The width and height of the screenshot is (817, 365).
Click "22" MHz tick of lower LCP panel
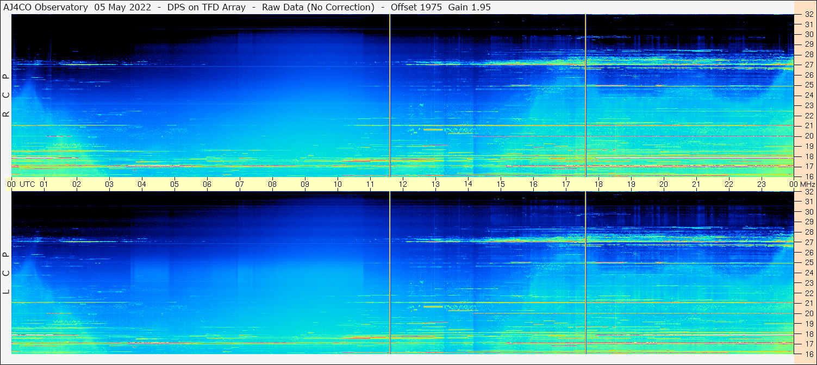(808, 293)
